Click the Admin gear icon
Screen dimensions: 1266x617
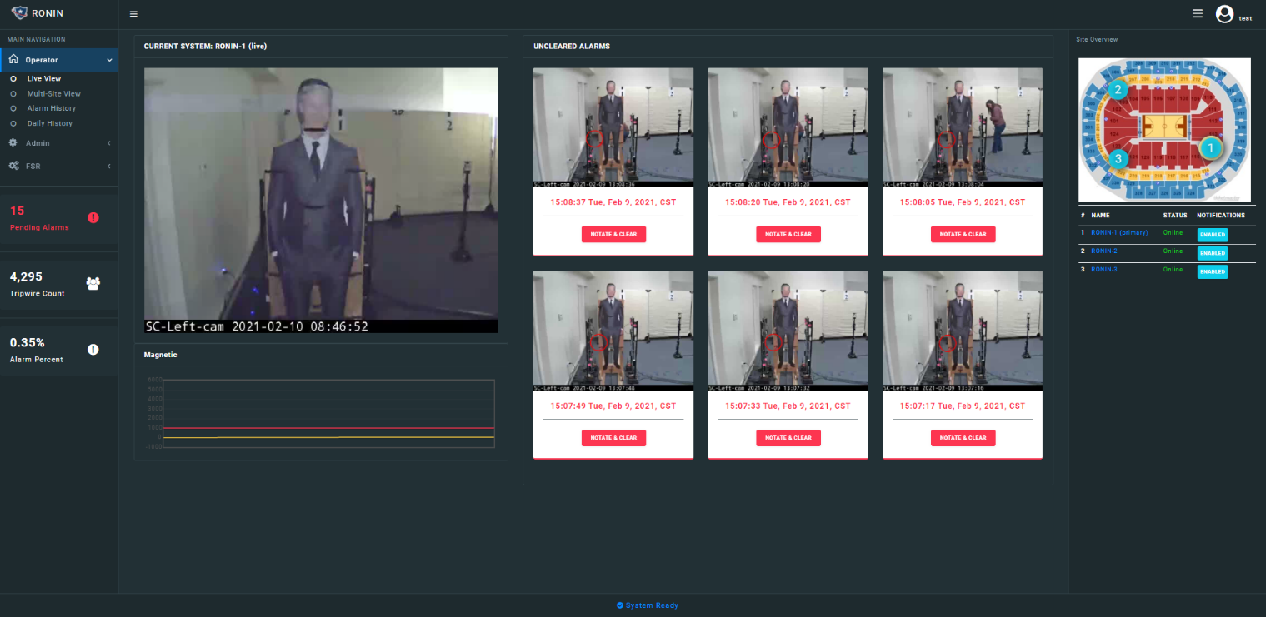tap(13, 142)
